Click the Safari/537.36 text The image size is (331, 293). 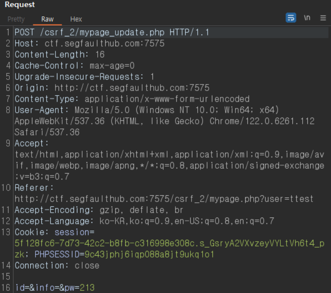(47, 132)
